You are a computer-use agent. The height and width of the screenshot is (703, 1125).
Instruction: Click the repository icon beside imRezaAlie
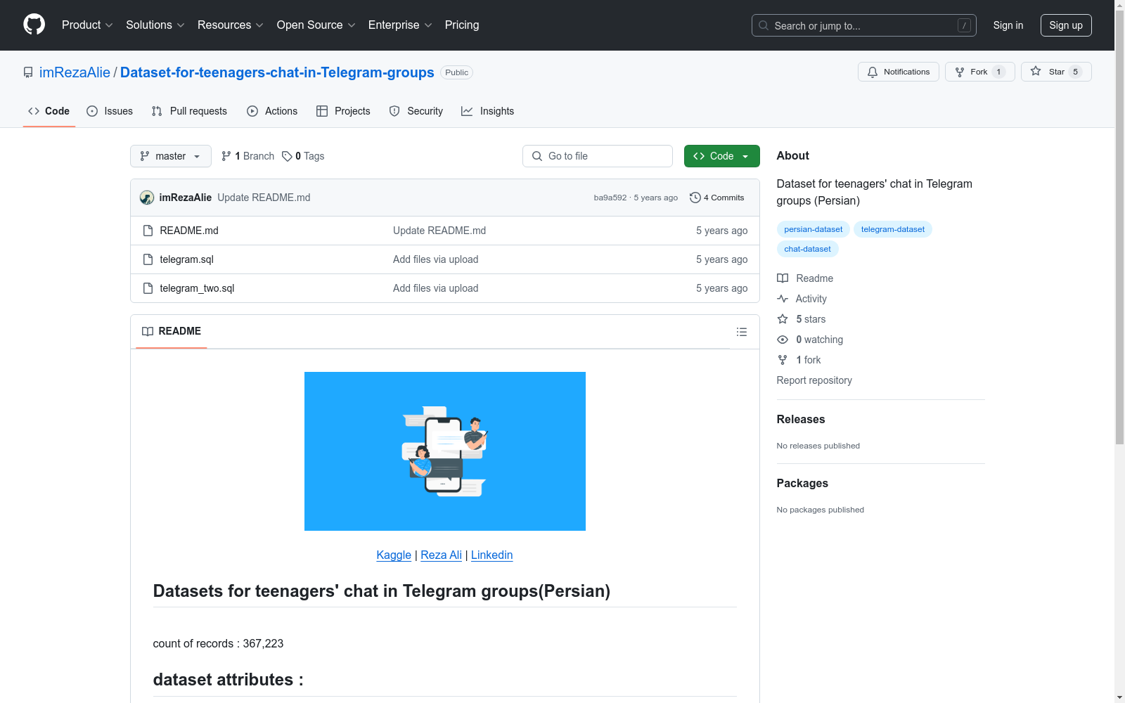click(x=28, y=72)
